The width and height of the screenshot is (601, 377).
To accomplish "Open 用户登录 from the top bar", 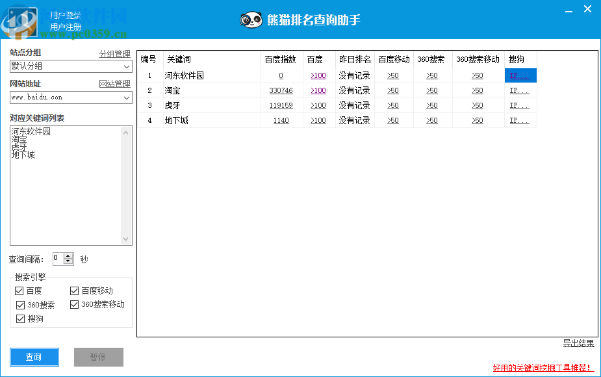I will pos(65,14).
